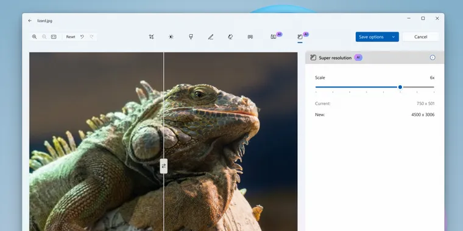Click the AI badge in the panel header
Viewport: 463px width, 231px height.
click(x=358, y=58)
